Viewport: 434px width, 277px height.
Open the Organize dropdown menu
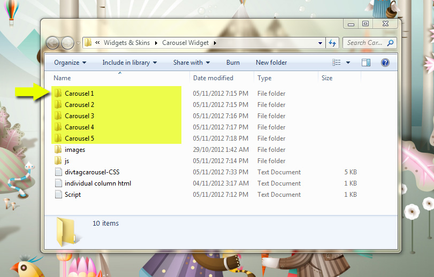tap(70, 63)
